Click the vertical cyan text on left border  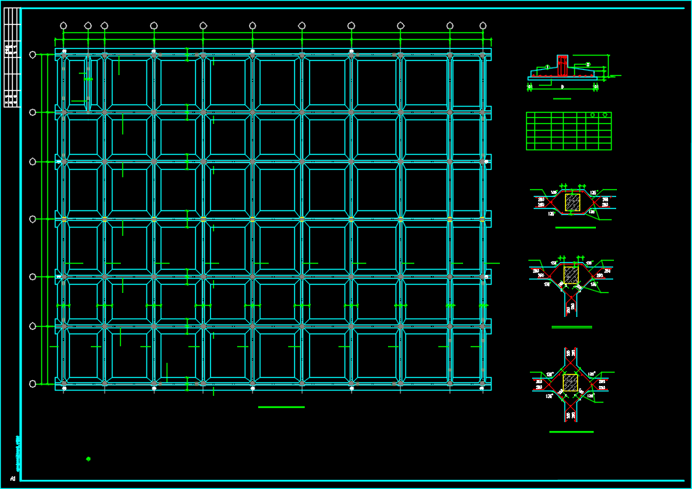(17, 453)
